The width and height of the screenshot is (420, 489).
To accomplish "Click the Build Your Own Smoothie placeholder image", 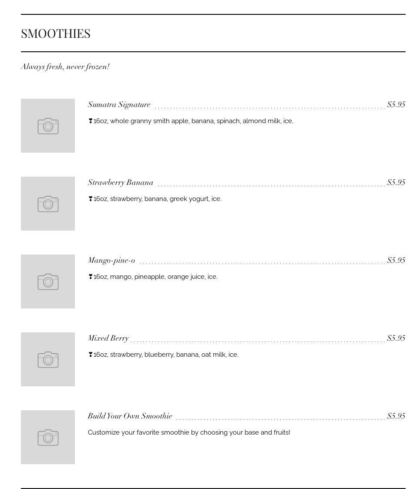I will pyautogui.click(x=48, y=437).
